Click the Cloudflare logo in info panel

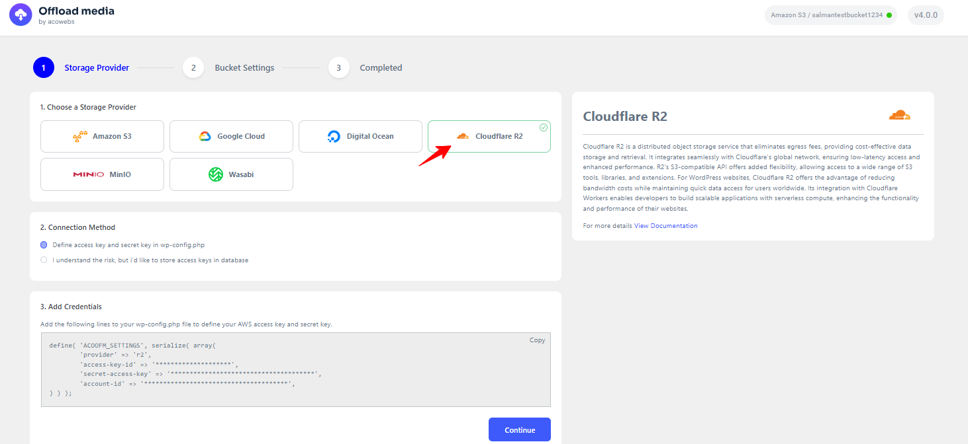899,116
